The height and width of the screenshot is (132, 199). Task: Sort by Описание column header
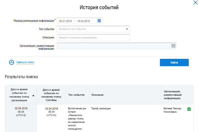[x=97, y=95]
